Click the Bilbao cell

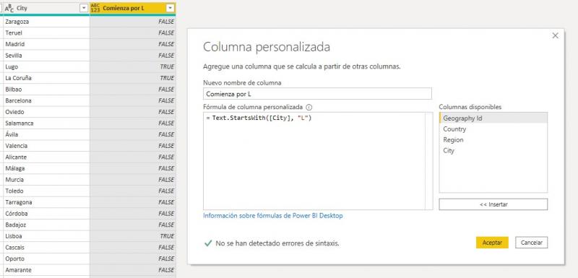click(x=46, y=90)
